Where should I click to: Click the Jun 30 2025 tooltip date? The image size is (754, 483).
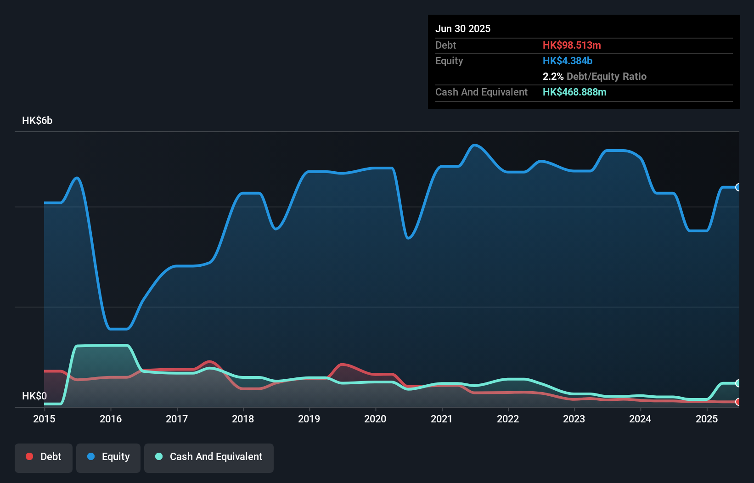coord(463,28)
